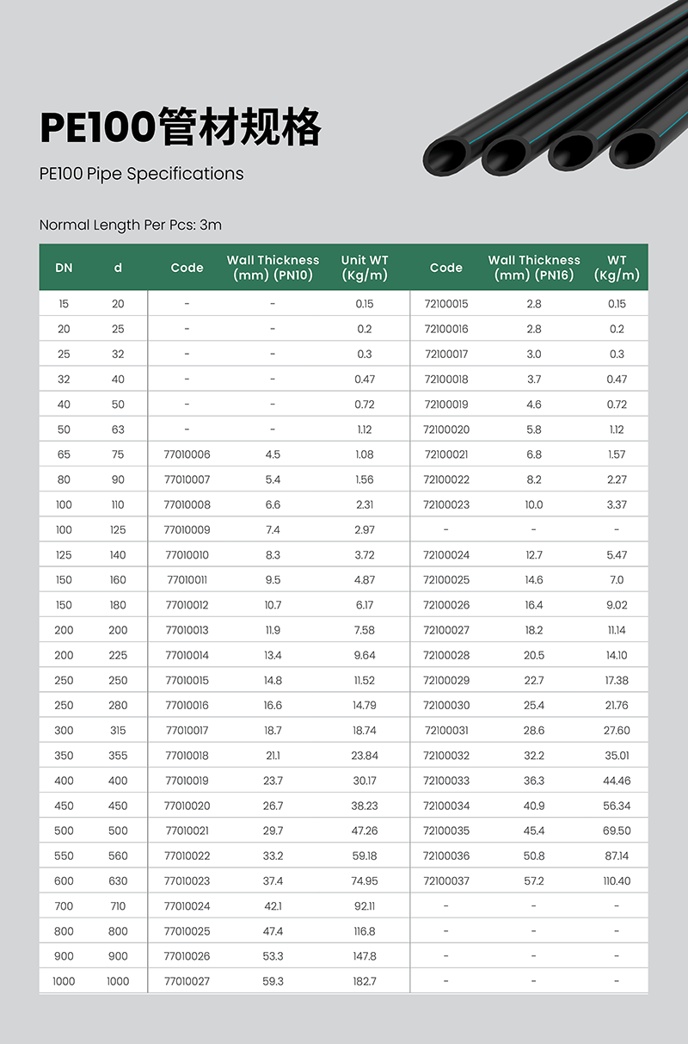Select the PE100 Pipe Specifications subtitle
This screenshot has height=1044, width=688.
142,174
